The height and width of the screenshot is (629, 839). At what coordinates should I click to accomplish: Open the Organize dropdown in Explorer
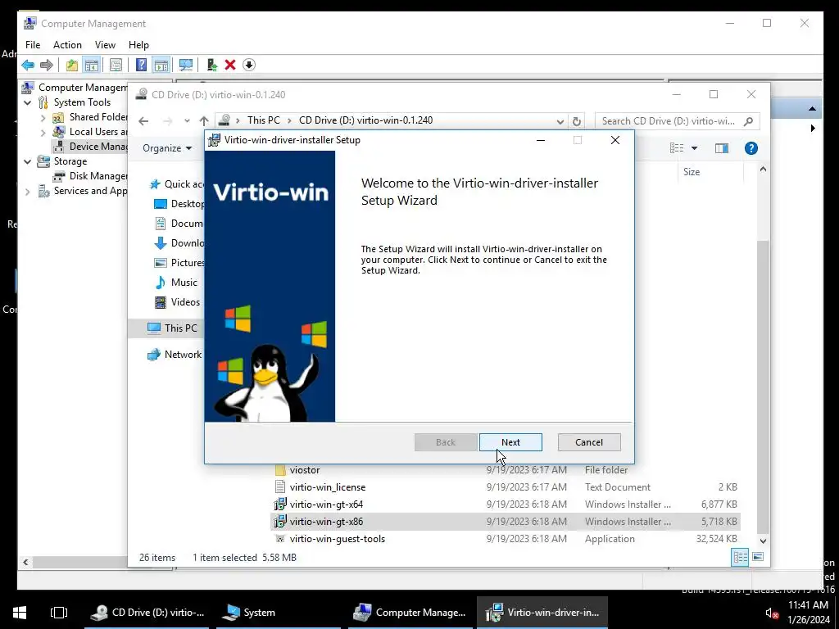coord(167,148)
